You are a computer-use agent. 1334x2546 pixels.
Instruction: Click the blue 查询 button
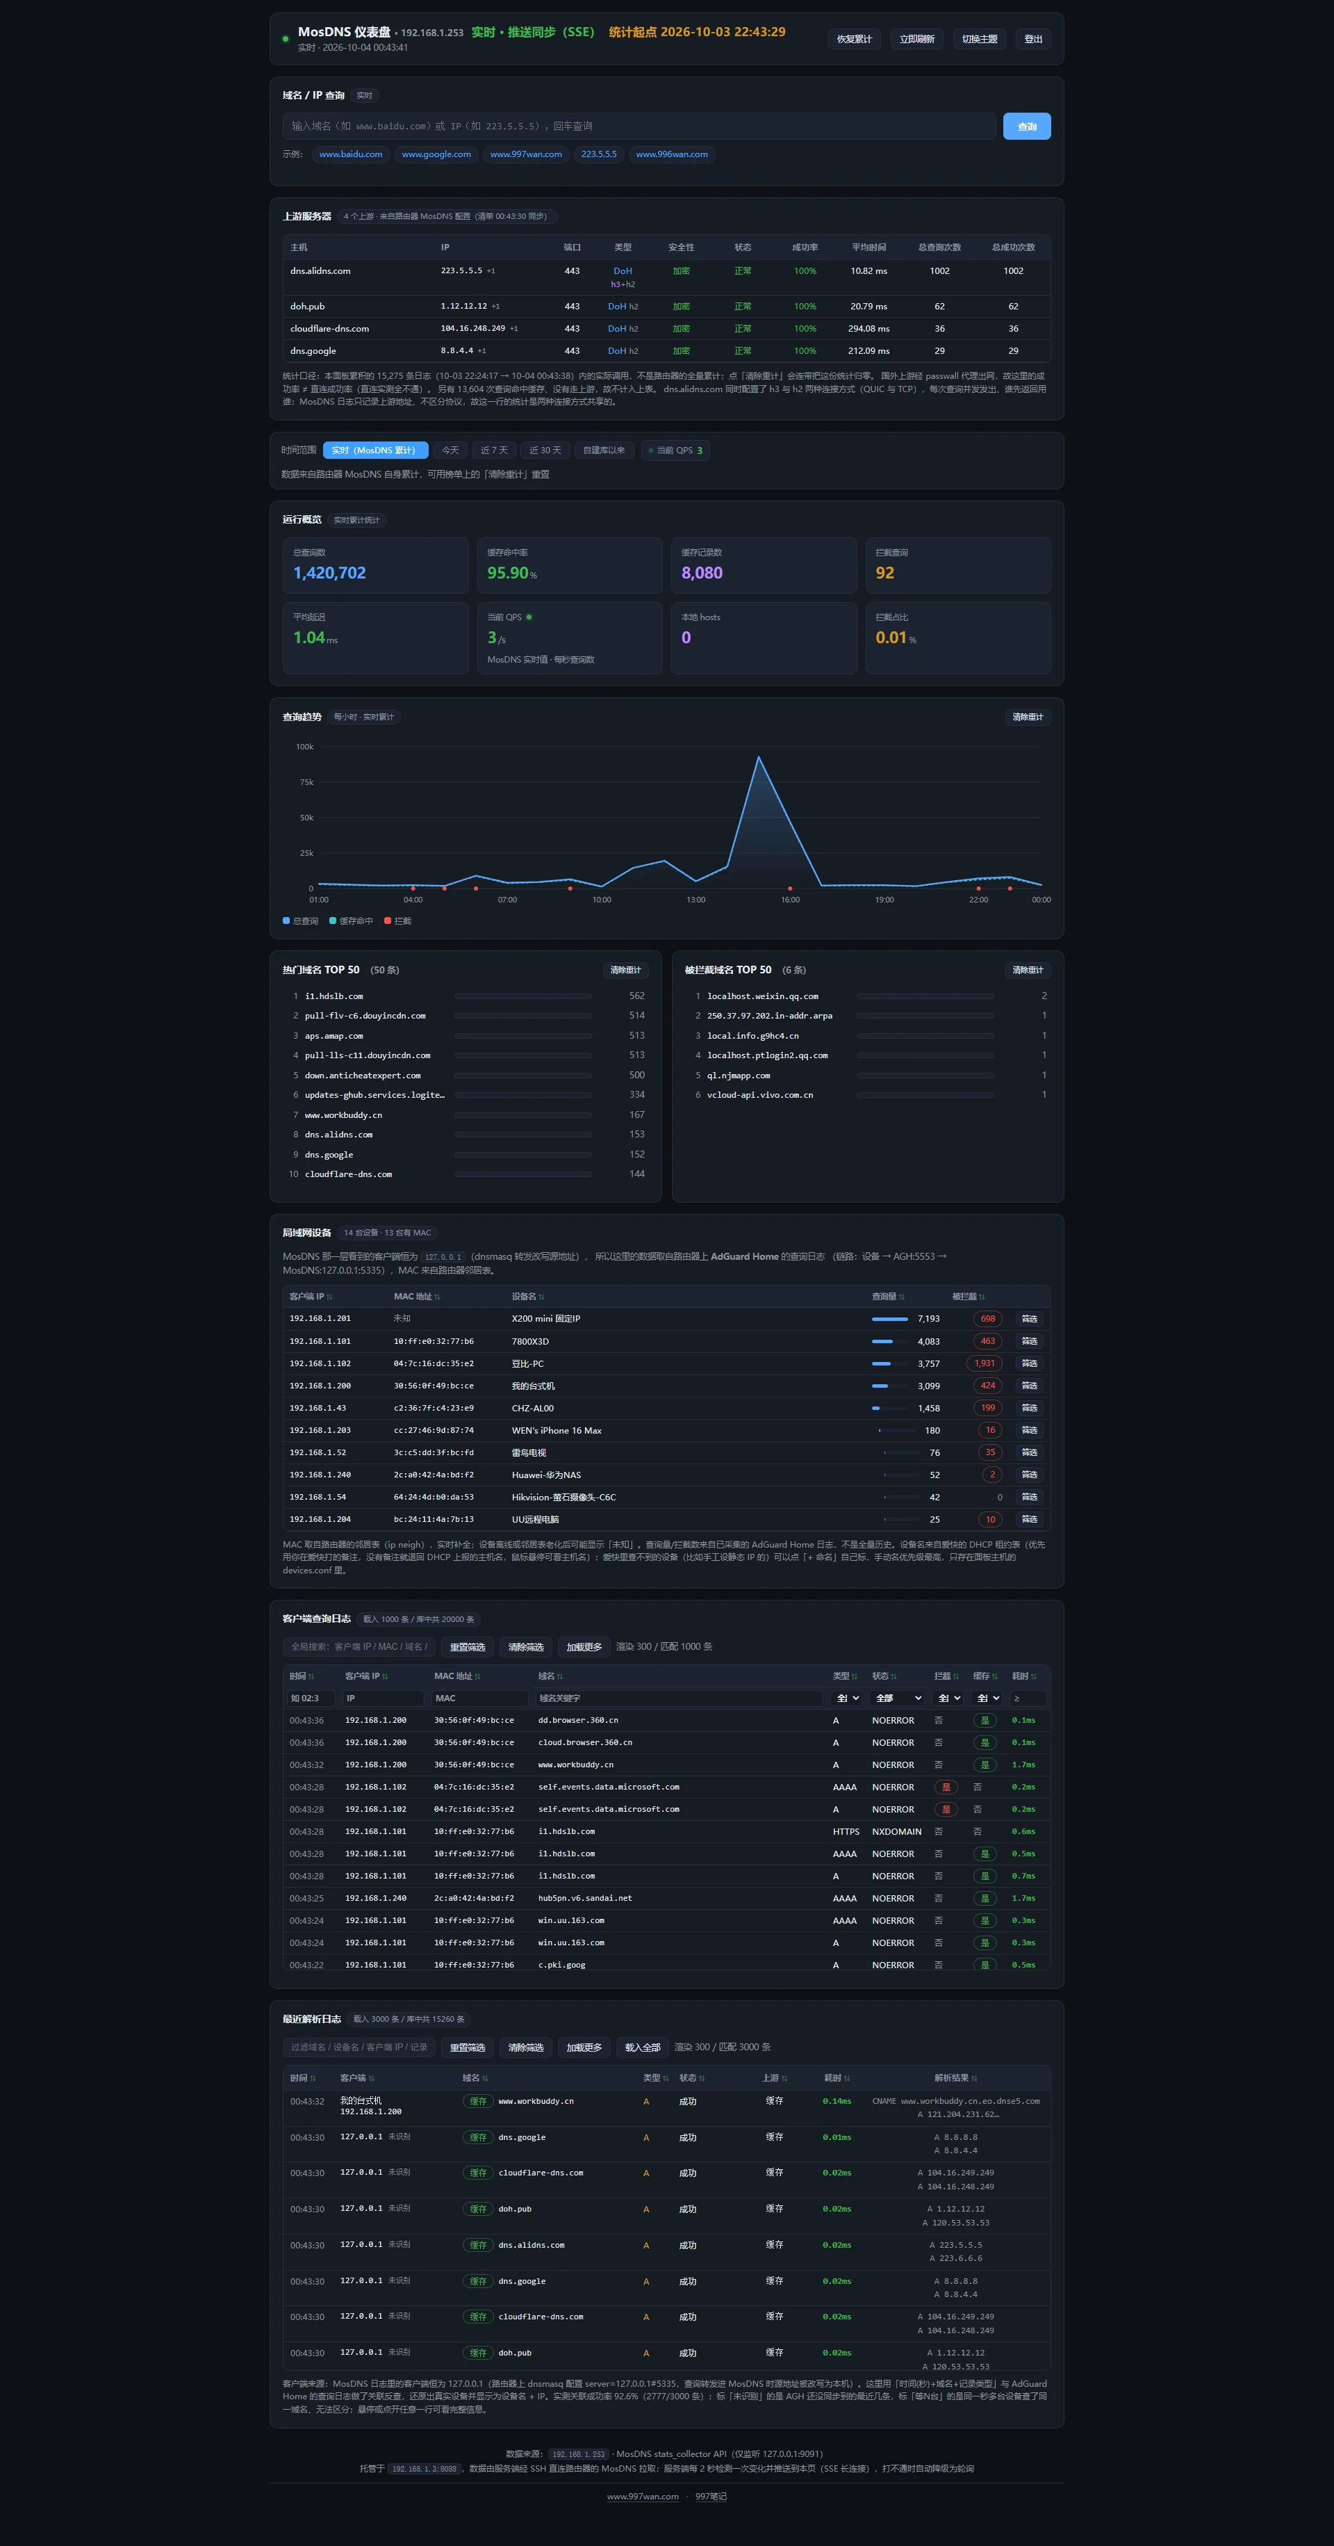1027,127
